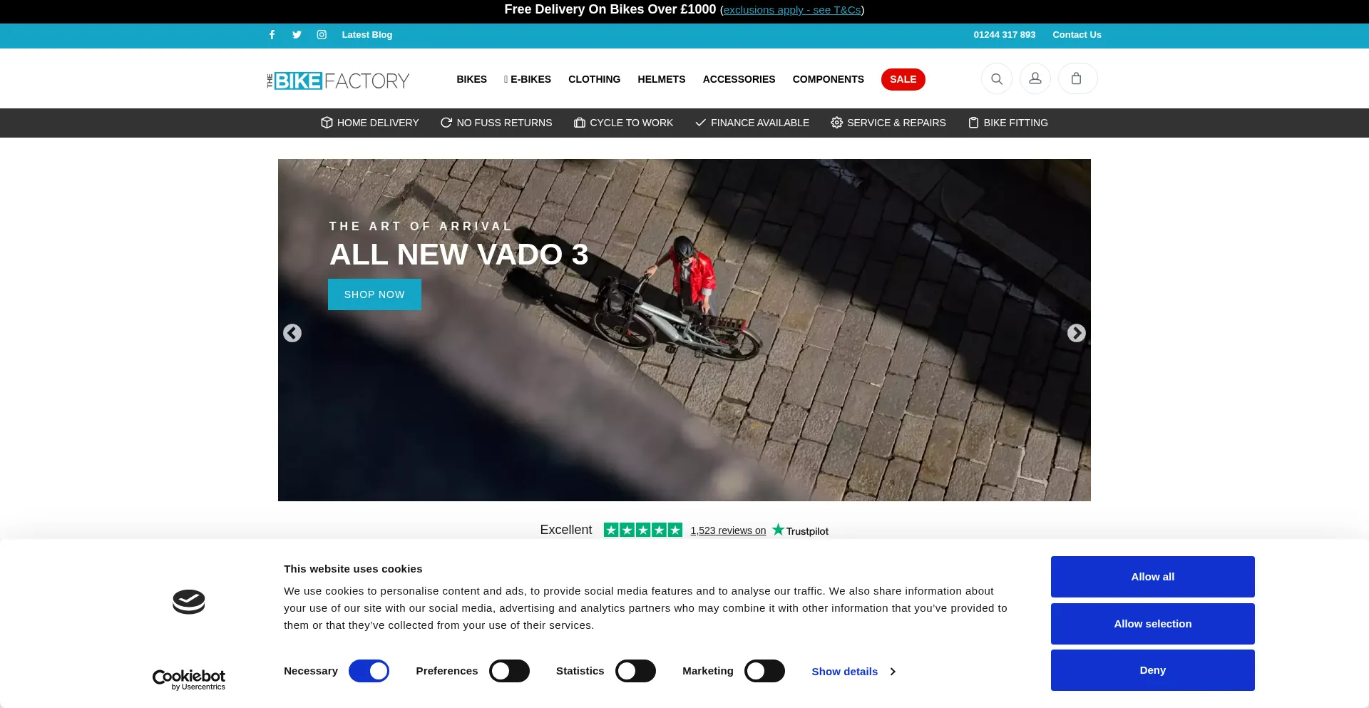Screen dimensions: 1369x708
Task: Open the No Fuss Returns link
Action: tap(496, 123)
